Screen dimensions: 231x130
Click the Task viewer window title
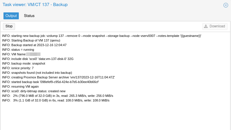click(x=35, y=5)
